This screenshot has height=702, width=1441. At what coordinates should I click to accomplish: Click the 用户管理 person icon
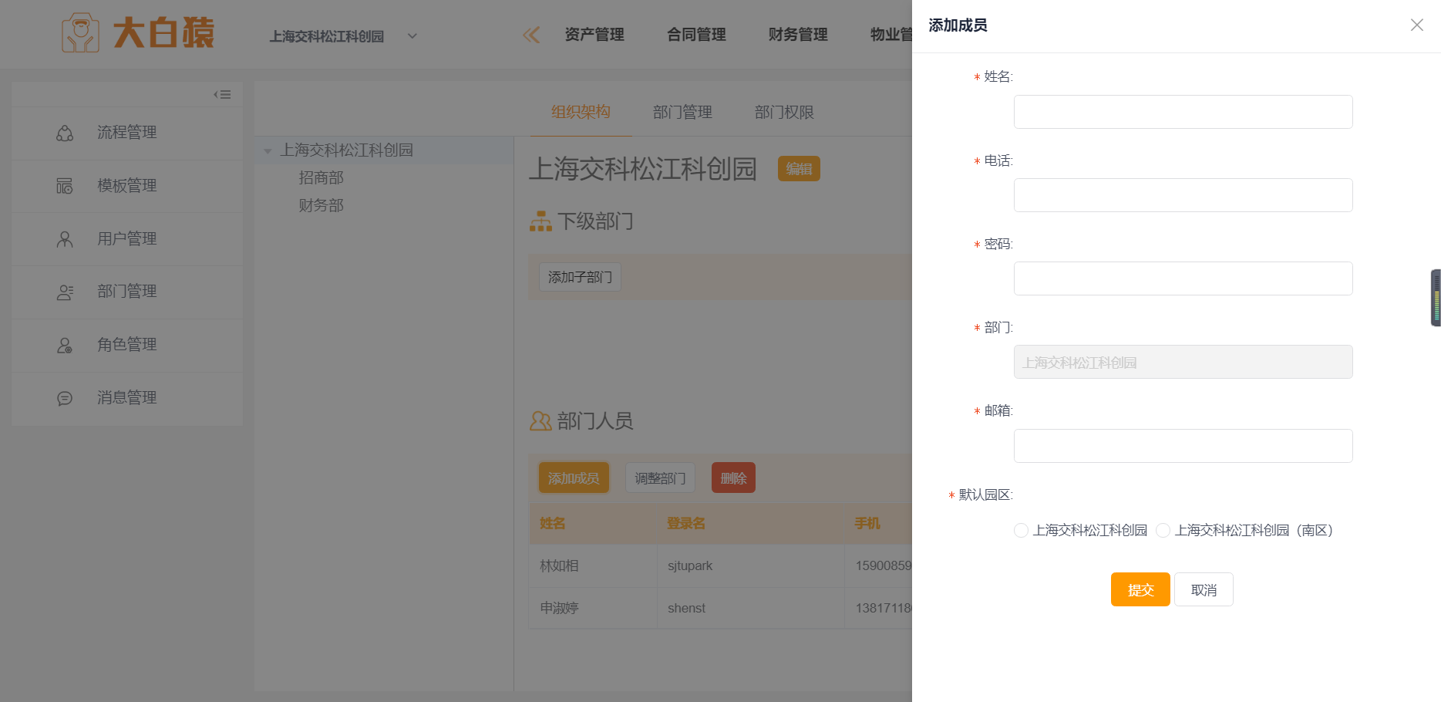tap(65, 239)
